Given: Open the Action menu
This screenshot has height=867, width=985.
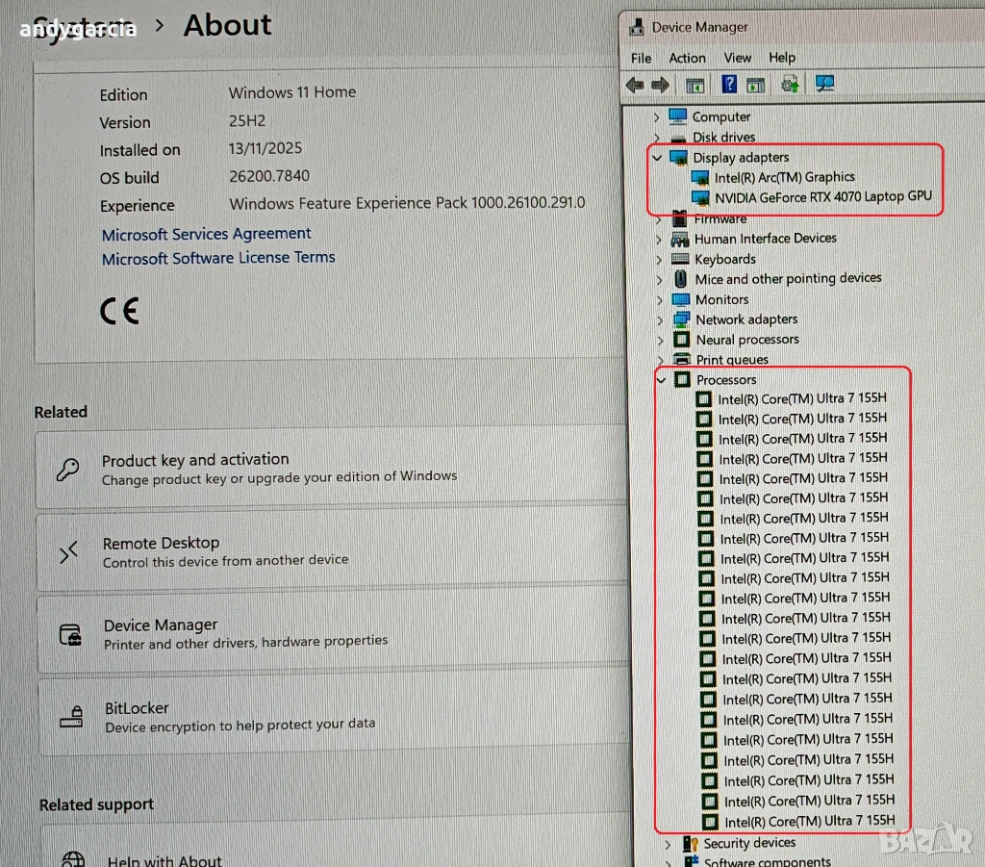Looking at the screenshot, I should click(687, 58).
